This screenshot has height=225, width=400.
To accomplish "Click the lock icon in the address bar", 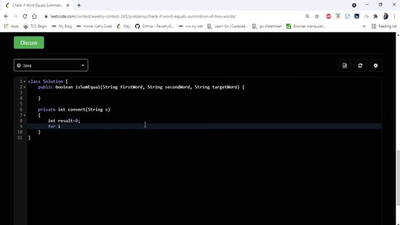I will point(46,16).
